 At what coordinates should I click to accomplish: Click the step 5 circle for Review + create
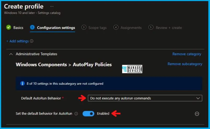point(151,28)
